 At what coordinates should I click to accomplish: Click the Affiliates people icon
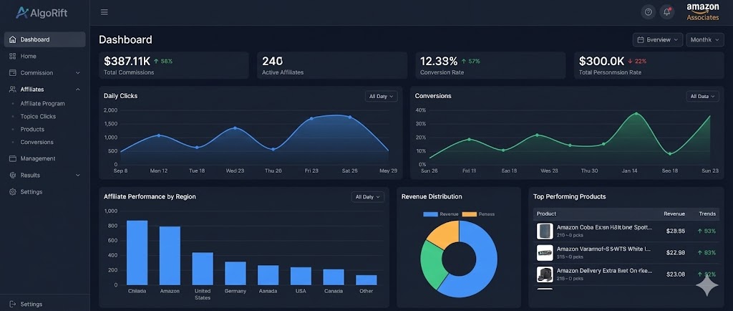(13, 90)
